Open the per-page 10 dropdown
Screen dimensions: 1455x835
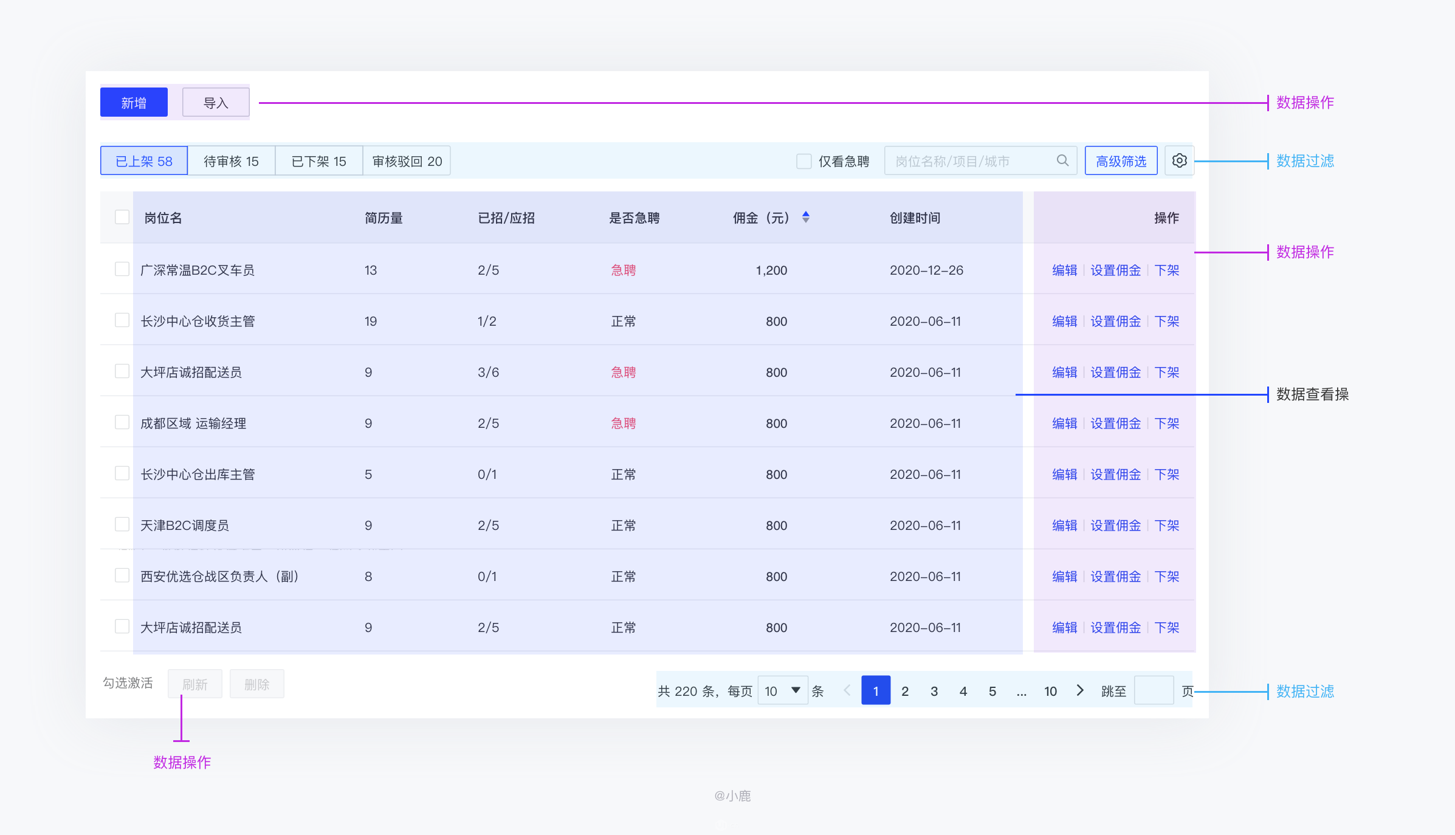(x=782, y=691)
